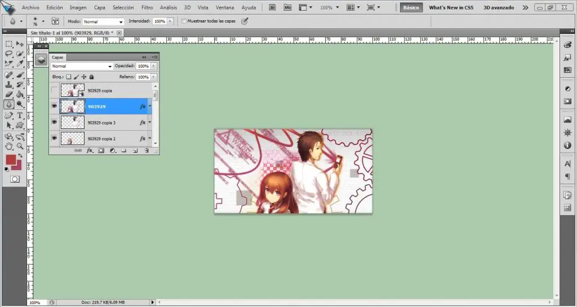Viewport: 577px width, 307px height.
Task: Select the Brush tool
Action: pyautogui.click(x=20, y=75)
